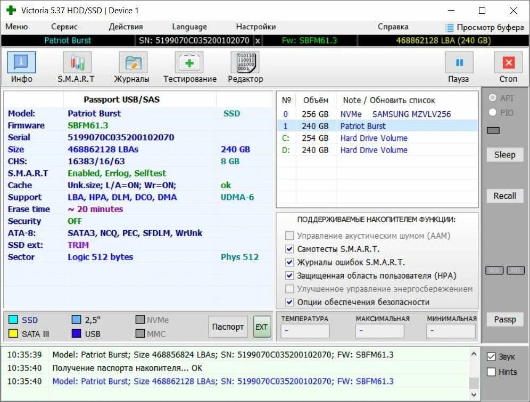Click the WR indicator

tap(494, 270)
